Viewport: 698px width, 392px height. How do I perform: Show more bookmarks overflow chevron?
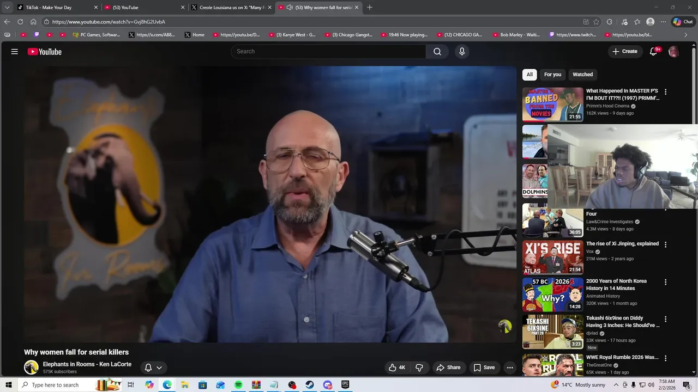pyautogui.click(x=686, y=35)
